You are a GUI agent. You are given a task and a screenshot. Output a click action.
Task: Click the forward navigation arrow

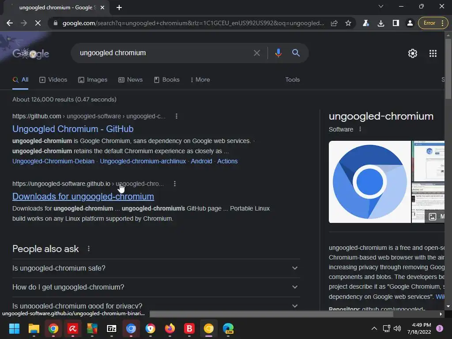coord(24,23)
